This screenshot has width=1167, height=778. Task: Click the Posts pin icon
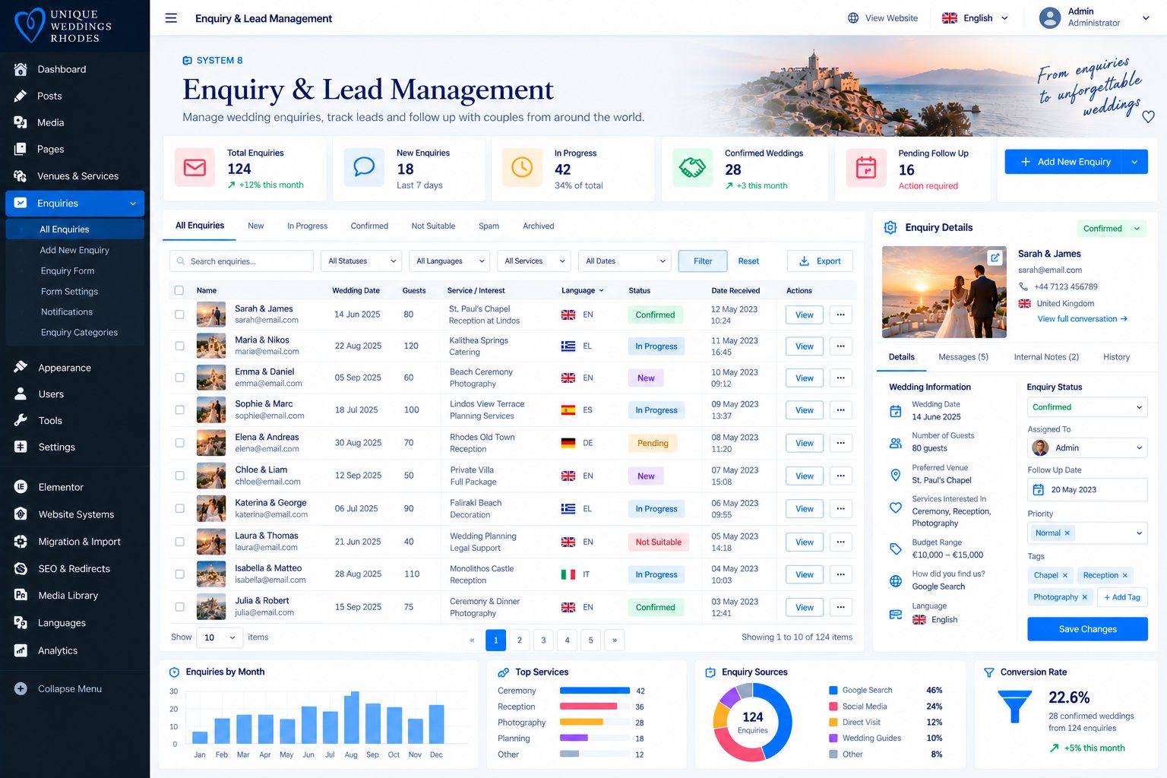pyautogui.click(x=21, y=96)
